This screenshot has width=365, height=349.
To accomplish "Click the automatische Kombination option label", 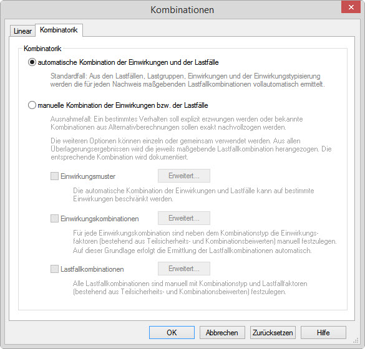I will [128, 62].
